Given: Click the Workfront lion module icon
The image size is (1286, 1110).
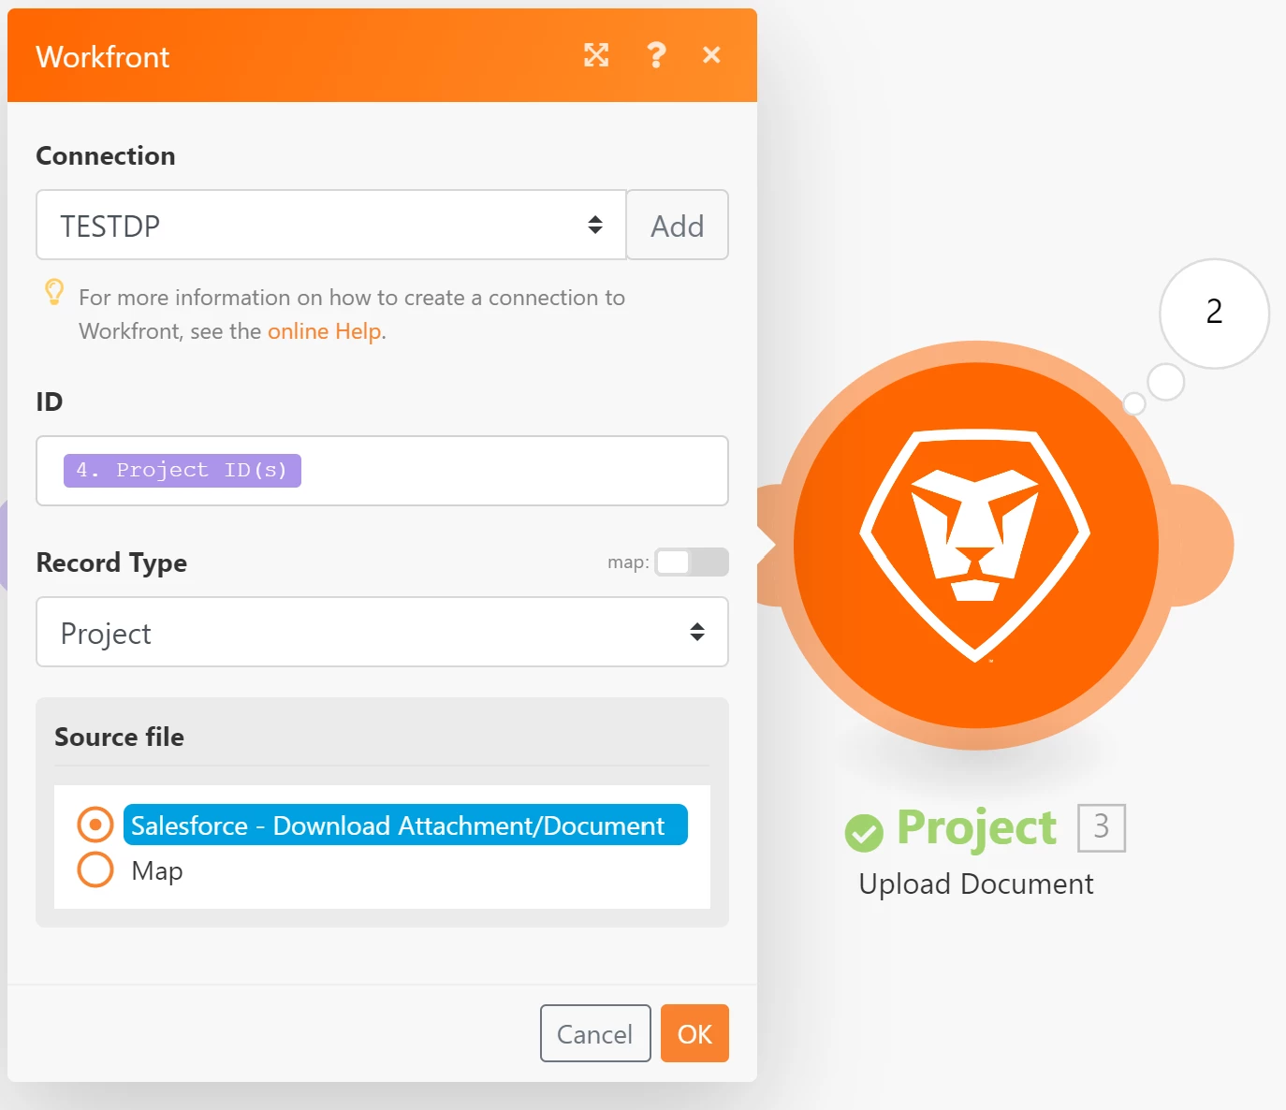Looking at the screenshot, I should coord(976,545).
